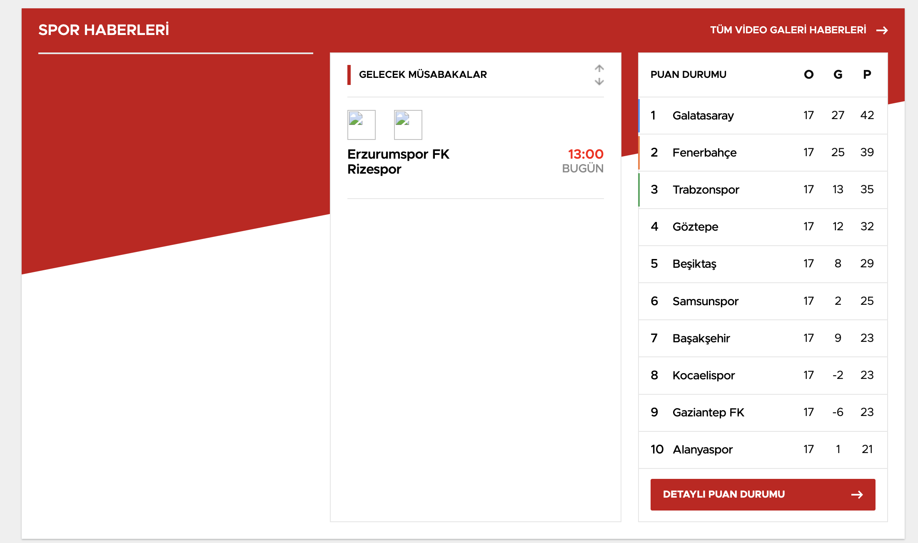918x543 pixels.
Task: Click Göztepe's goal difference 12
Action: click(838, 226)
